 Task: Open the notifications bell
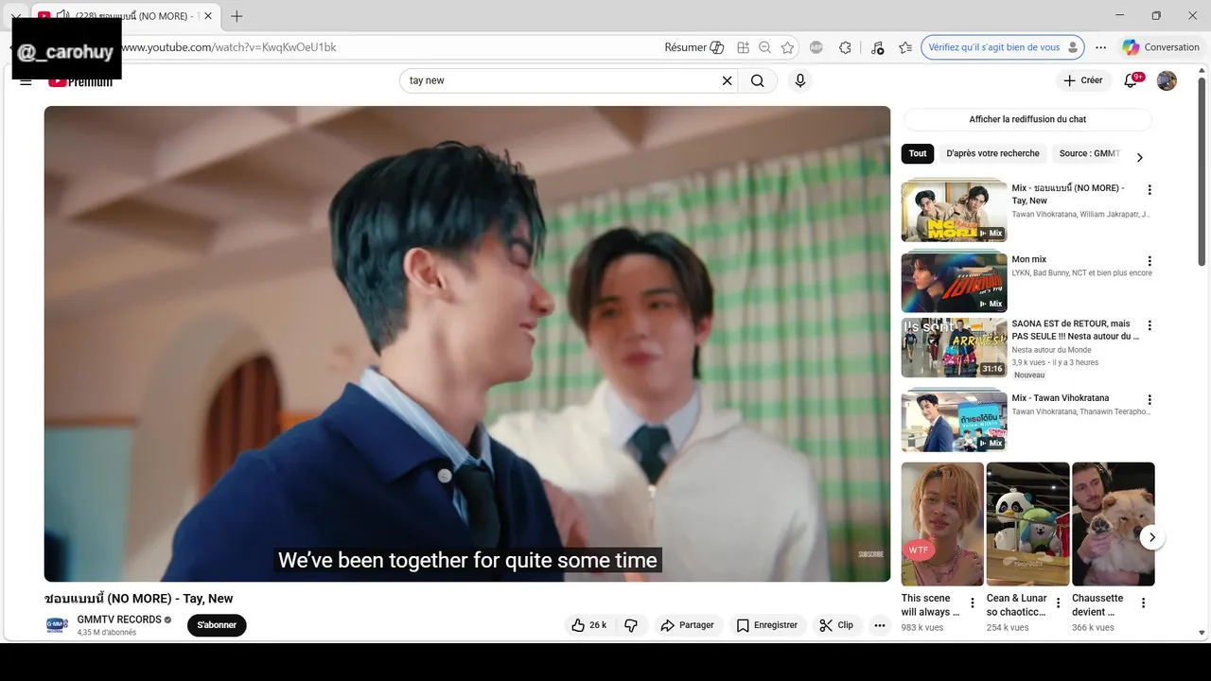coord(1131,80)
